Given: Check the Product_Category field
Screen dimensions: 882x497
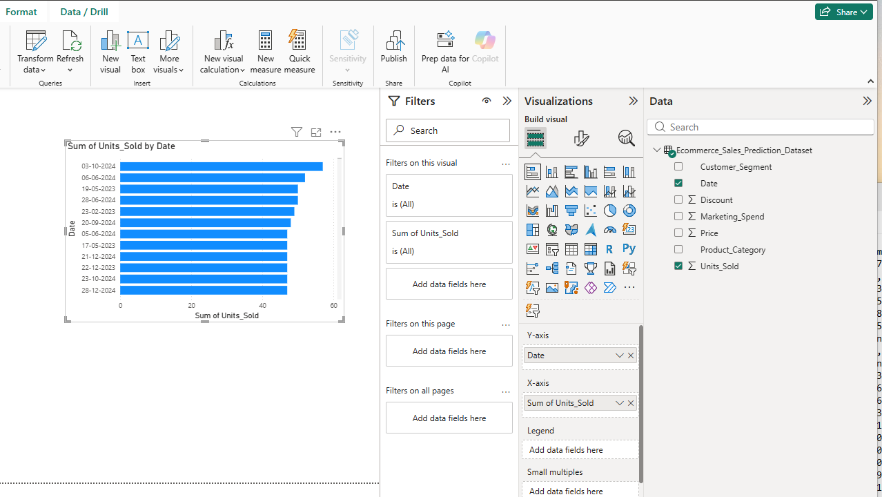Looking at the screenshot, I should pyautogui.click(x=678, y=248).
